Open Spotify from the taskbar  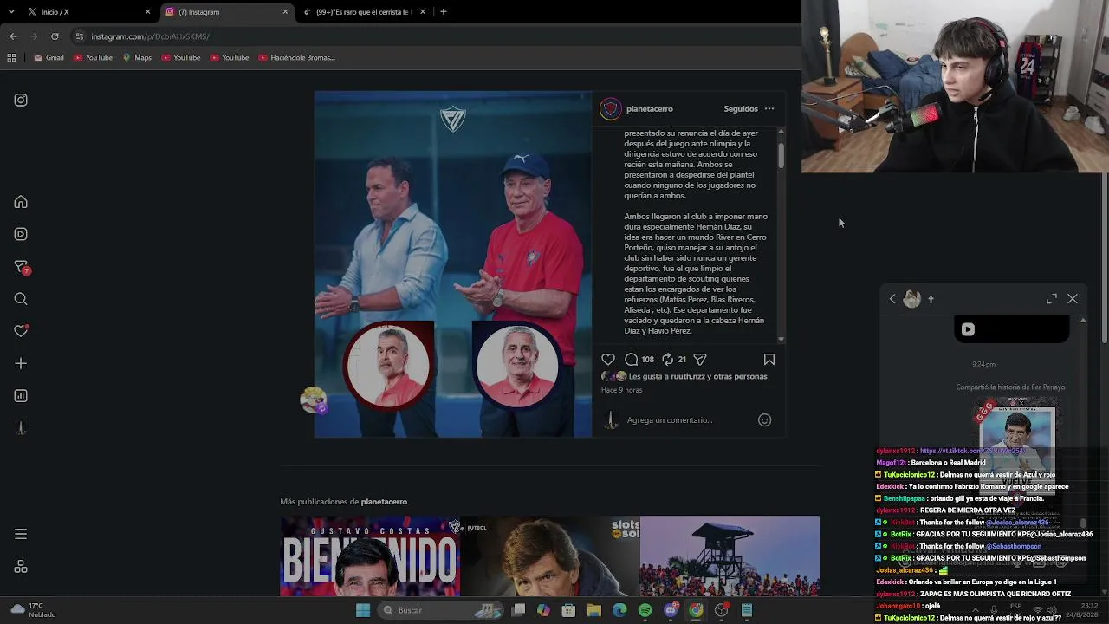645,610
